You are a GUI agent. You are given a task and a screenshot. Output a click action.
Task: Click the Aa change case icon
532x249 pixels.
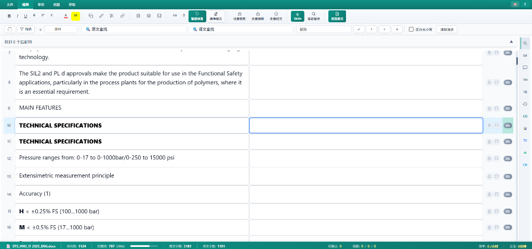pos(175,16)
